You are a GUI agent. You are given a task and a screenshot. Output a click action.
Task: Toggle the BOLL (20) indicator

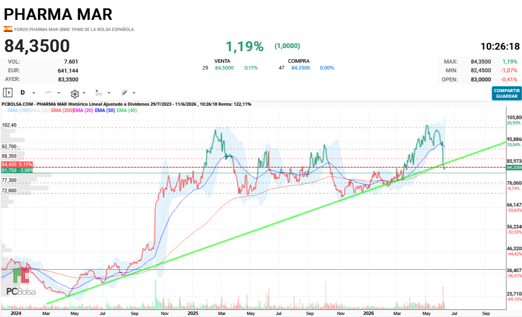point(40,110)
